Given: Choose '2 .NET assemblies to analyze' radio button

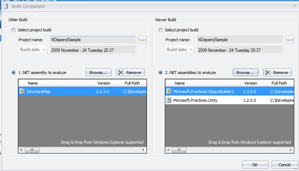Looking at the screenshot, I should (x=160, y=73).
